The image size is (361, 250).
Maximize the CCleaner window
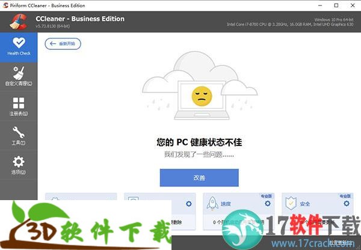point(336,5)
